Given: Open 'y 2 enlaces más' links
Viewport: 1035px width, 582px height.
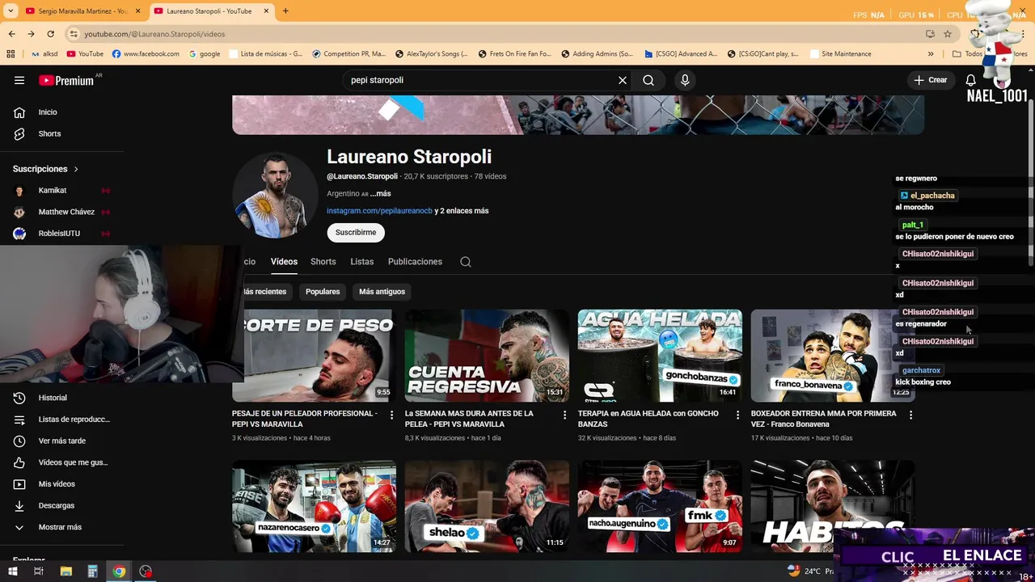Looking at the screenshot, I should [x=462, y=211].
